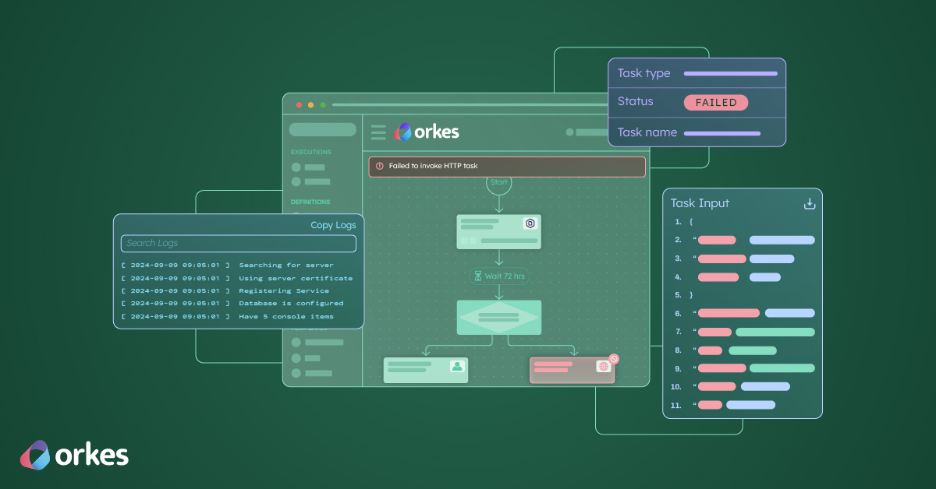Open the hamburger menu beside the Orkes logo
Image resolution: width=936 pixels, height=489 pixels.
pyautogui.click(x=378, y=132)
